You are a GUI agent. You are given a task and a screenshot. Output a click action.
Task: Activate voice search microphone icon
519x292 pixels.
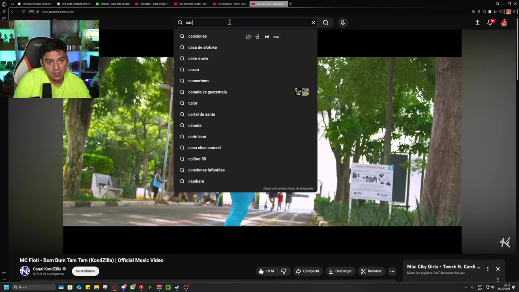point(343,23)
